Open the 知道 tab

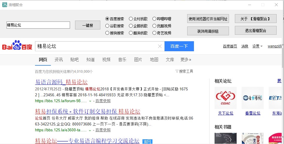[x=90, y=59]
